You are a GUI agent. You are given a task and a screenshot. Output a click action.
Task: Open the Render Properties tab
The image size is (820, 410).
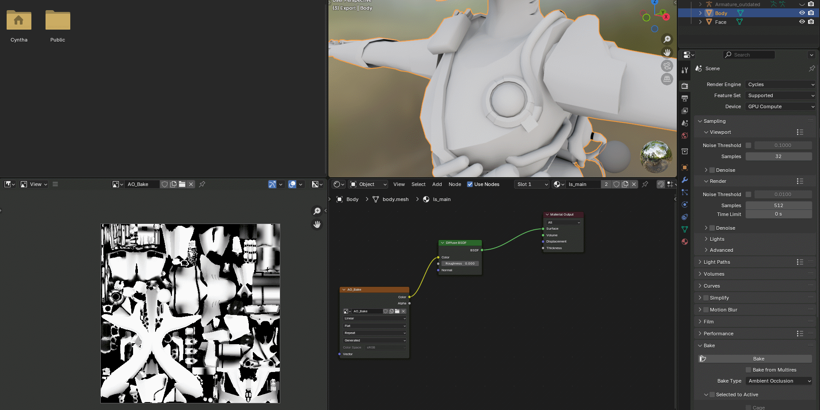pyautogui.click(x=685, y=85)
